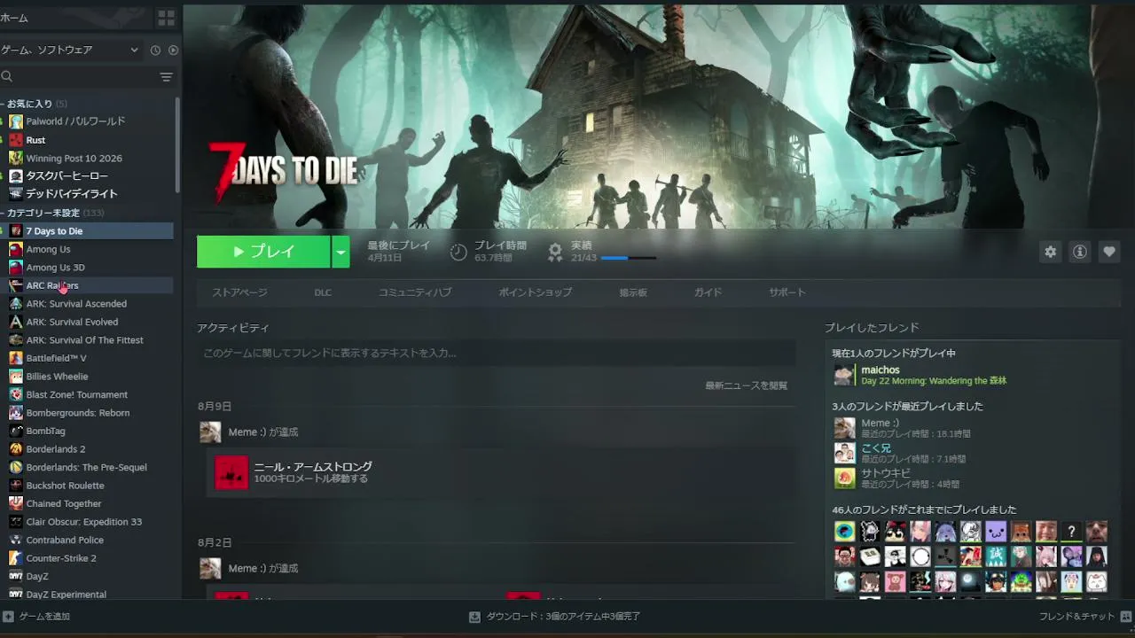
Task: Click the Counter-Strike 2 game icon
Action: (16, 558)
